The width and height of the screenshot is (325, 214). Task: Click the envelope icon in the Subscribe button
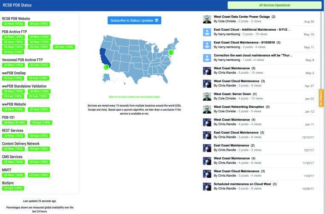pyautogui.click(x=157, y=20)
